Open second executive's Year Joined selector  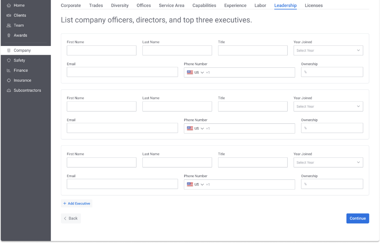328,106
